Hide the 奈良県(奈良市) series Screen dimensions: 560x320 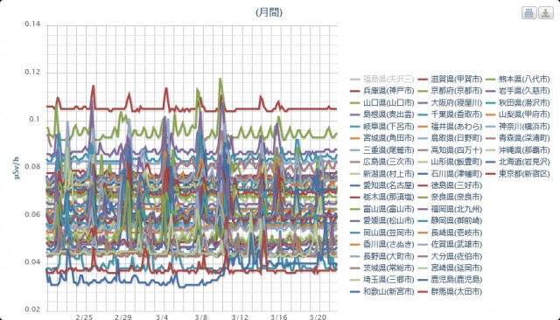[450, 197]
